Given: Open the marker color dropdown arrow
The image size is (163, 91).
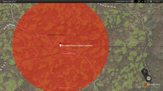Looking at the screenshot, I should (139, 2).
